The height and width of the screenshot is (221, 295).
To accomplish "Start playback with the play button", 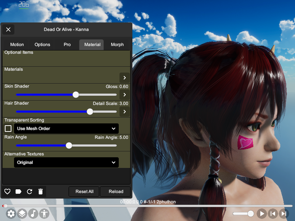I will pos(262,214).
